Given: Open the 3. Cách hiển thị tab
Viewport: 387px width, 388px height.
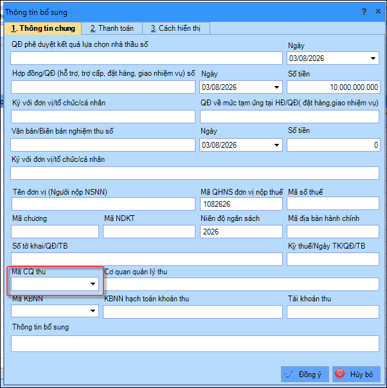Looking at the screenshot, I should (x=176, y=28).
